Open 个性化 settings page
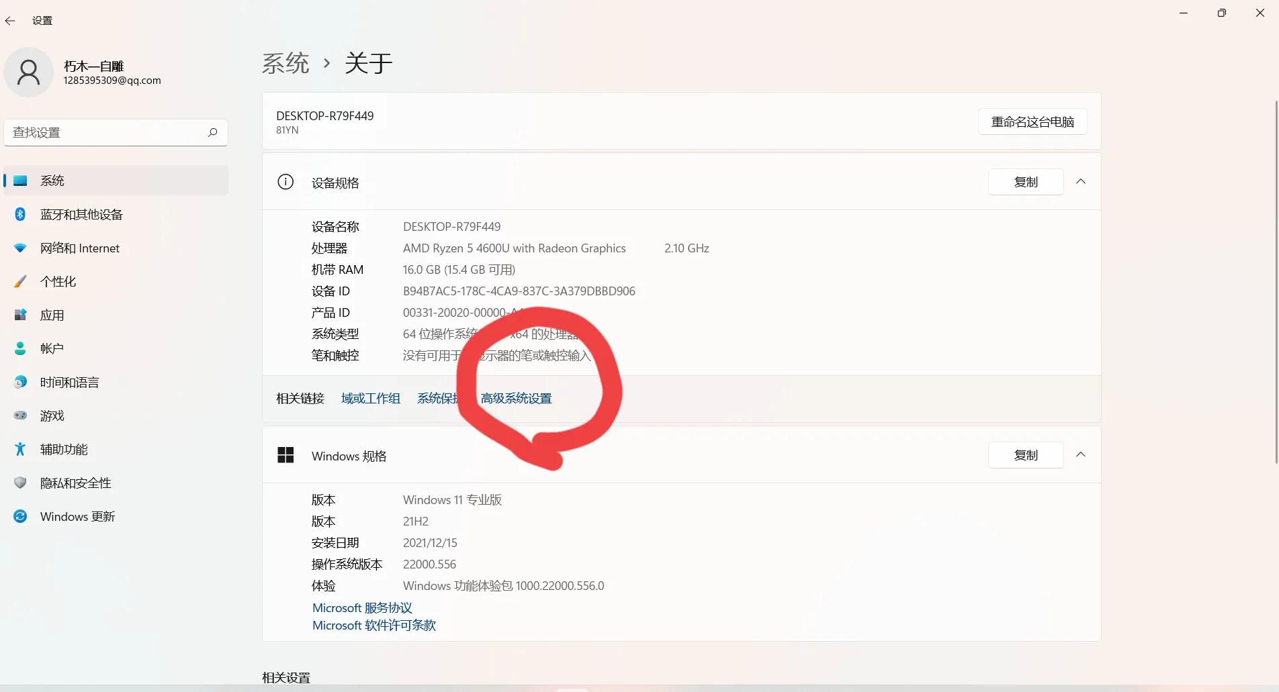This screenshot has height=692, width=1279. coord(58,281)
